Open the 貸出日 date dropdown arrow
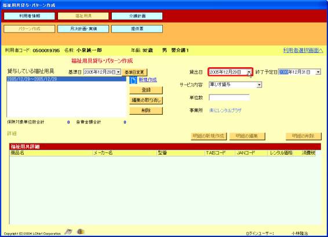This screenshot has width=328, height=237. 249,72
